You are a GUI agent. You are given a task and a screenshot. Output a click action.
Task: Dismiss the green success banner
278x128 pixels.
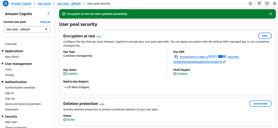271,14
